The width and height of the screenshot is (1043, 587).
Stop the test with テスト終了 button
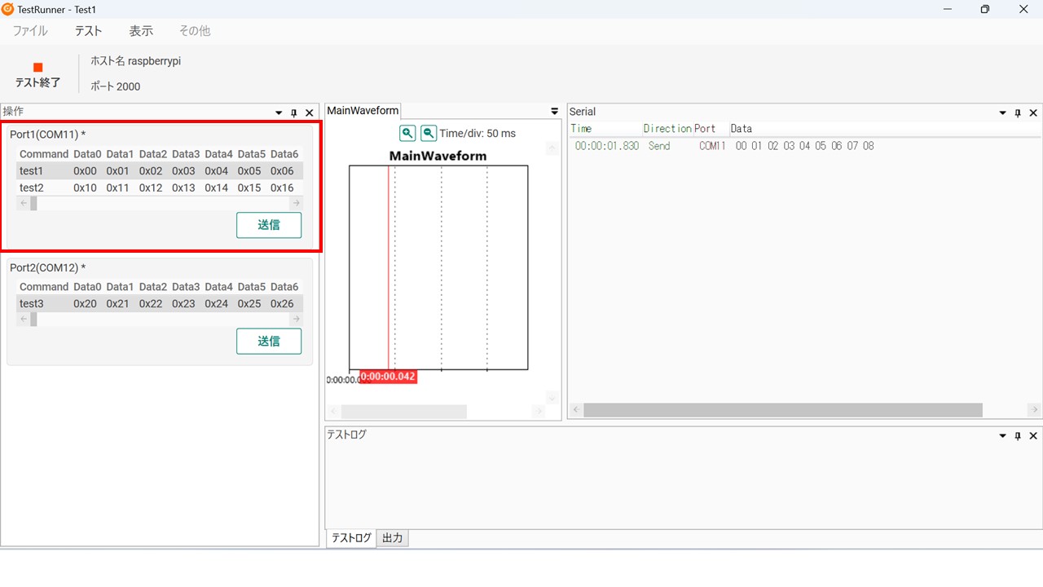[x=37, y=75]
